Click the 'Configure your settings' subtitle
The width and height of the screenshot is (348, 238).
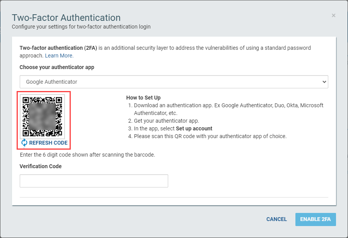(x=81, y=27)
